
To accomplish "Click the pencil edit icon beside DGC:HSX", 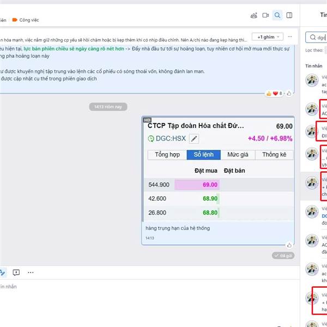I will click(x=194, y=138).
